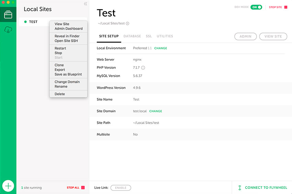This screenshot has width=292, height=194.
Task: Click the Admin button
Action: (x=245, y=36)
